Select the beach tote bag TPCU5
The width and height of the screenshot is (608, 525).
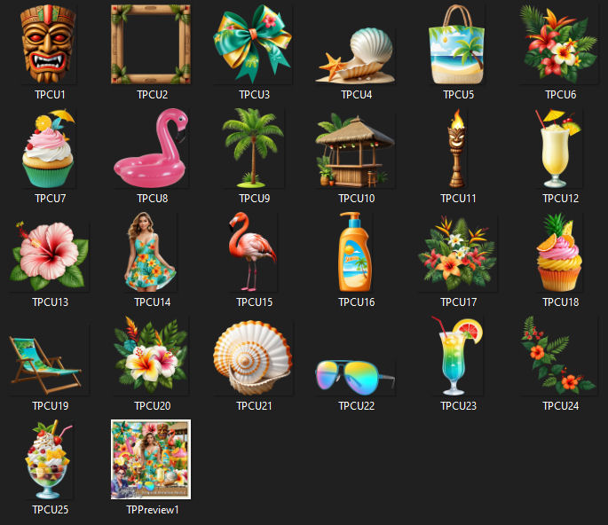coord(456,44)
